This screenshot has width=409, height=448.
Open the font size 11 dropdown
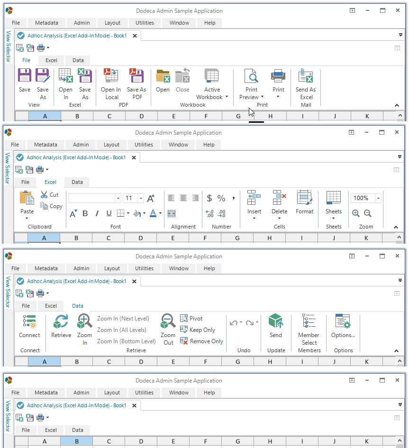point(141,198)
